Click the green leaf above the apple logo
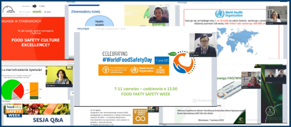Screen dimensions: 291x127 click(172, 54)
